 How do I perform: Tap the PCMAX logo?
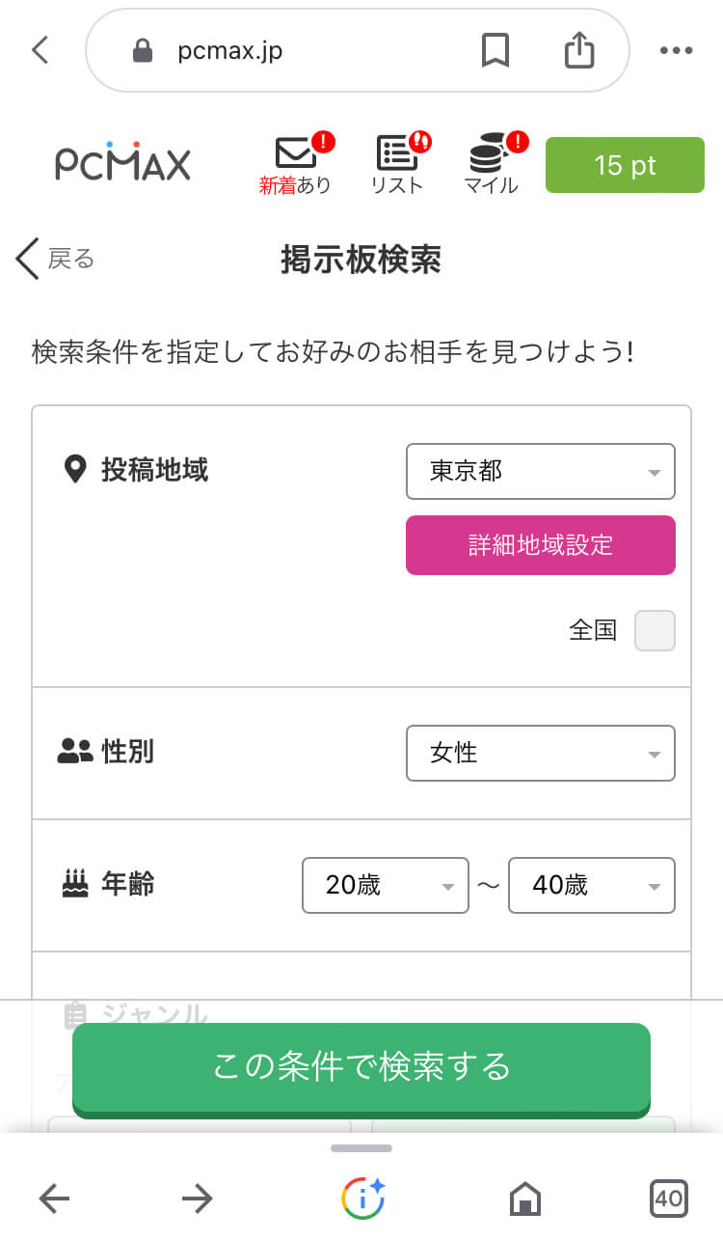click(x=122, y=164)
